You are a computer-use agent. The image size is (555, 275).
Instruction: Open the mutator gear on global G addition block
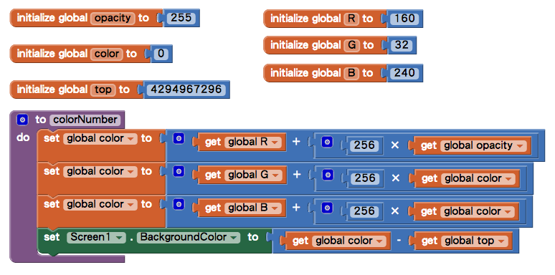click(179, 171)
